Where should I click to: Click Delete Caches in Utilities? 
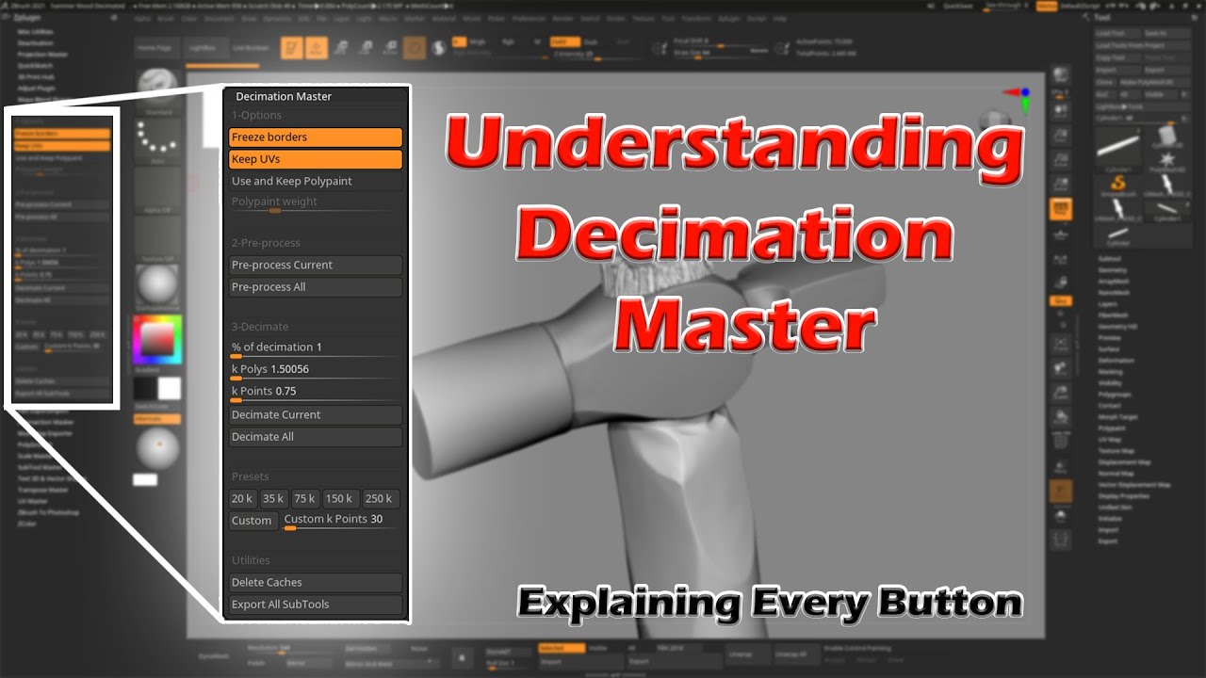pyautogui.click(x=316, y=583)
